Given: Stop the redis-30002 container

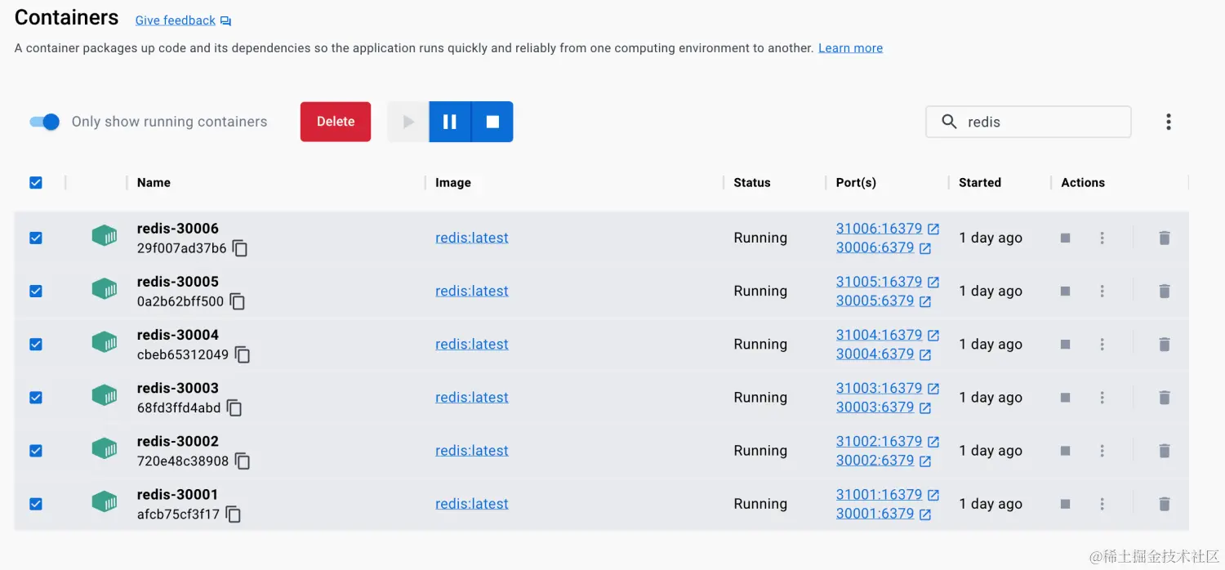Looking at the screenshot, I should click(x=1065, y=450).
